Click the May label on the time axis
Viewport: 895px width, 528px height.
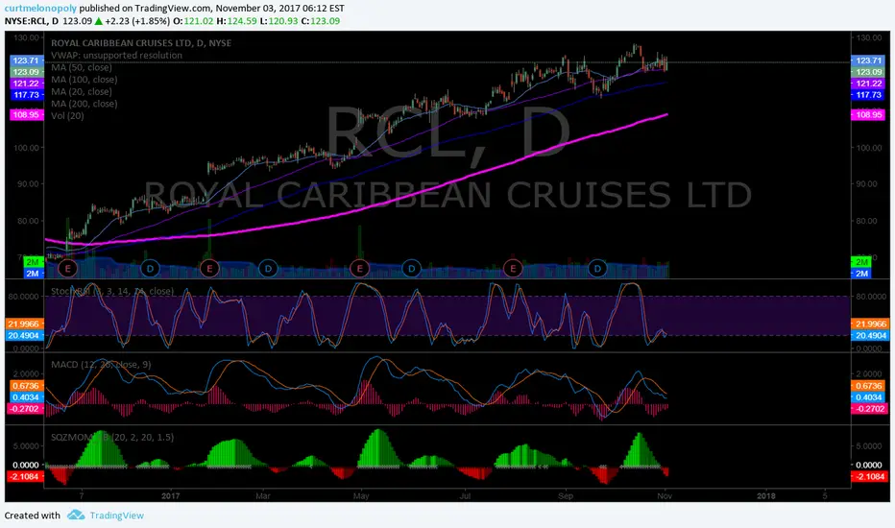pos(361,496)
